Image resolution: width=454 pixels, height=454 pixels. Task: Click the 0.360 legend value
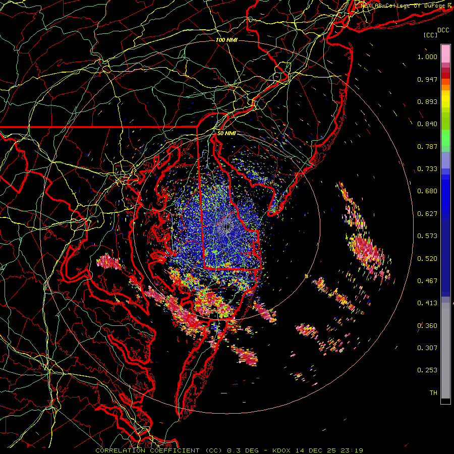427,326
